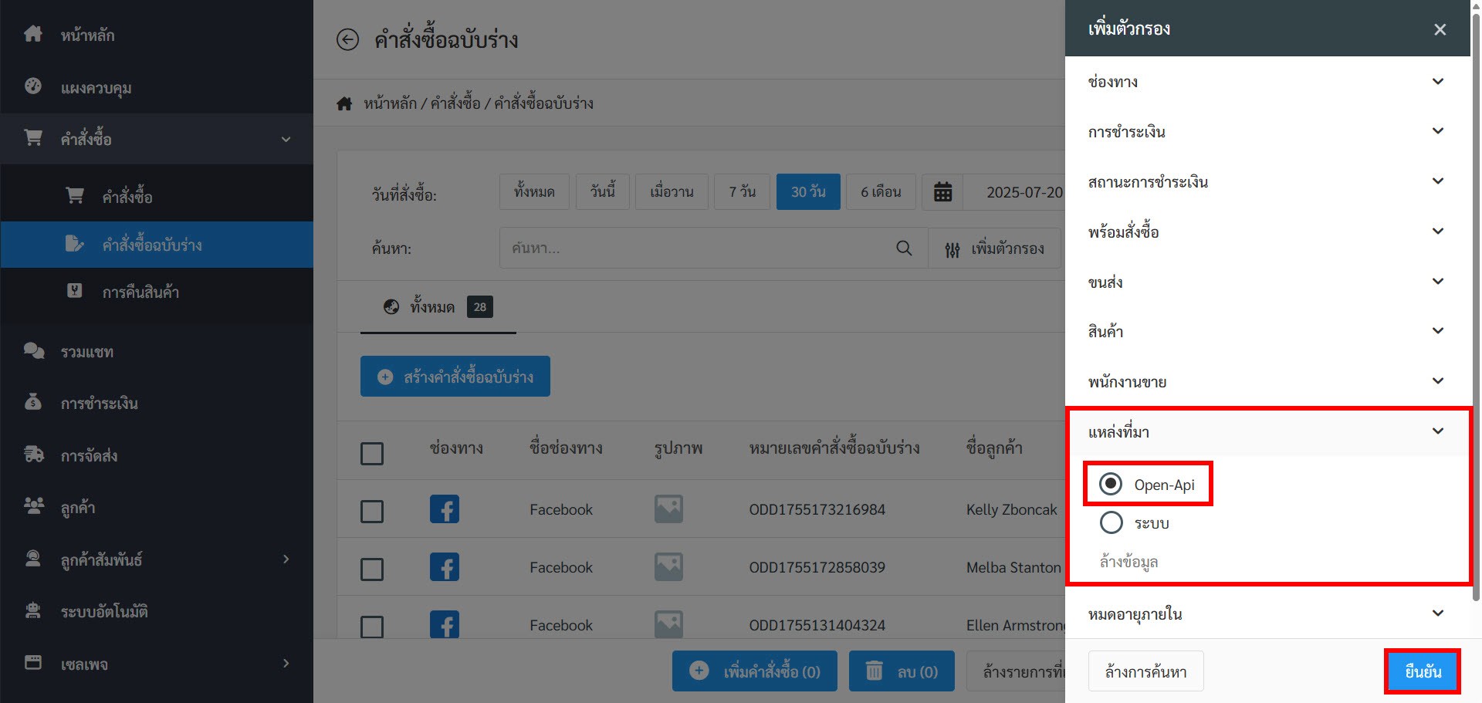Click เพิ่มคำสั่งซื้อ (0) button
This screenshot has width=1482, height=703.
[755, 671]
